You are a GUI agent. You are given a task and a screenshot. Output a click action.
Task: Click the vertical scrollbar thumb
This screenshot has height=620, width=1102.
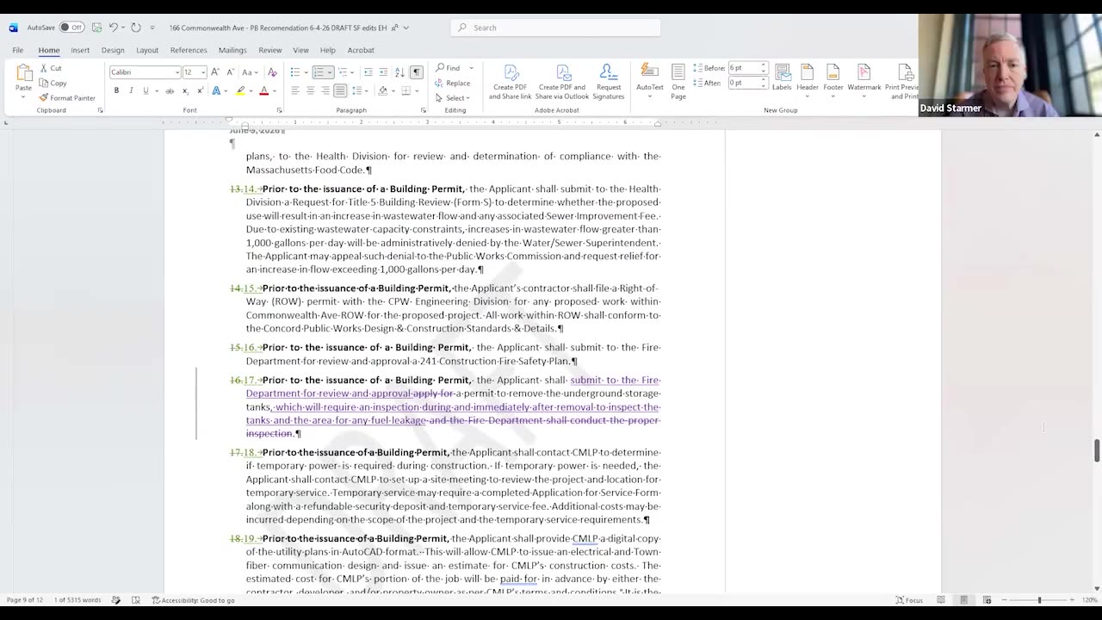pyautogui.click(x=1097, y=450)
